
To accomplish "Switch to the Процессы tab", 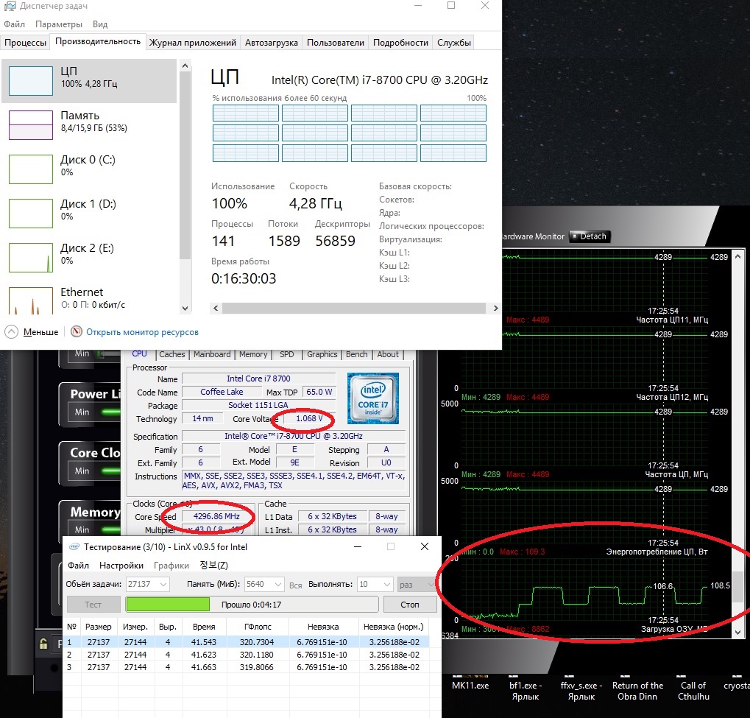I will (25, 43).
